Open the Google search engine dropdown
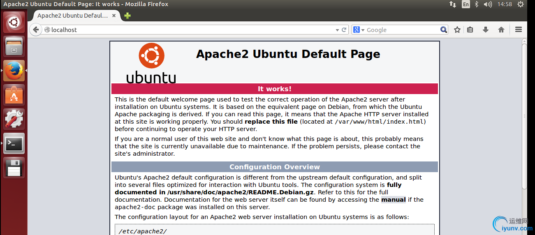 [x=359, y=30]
